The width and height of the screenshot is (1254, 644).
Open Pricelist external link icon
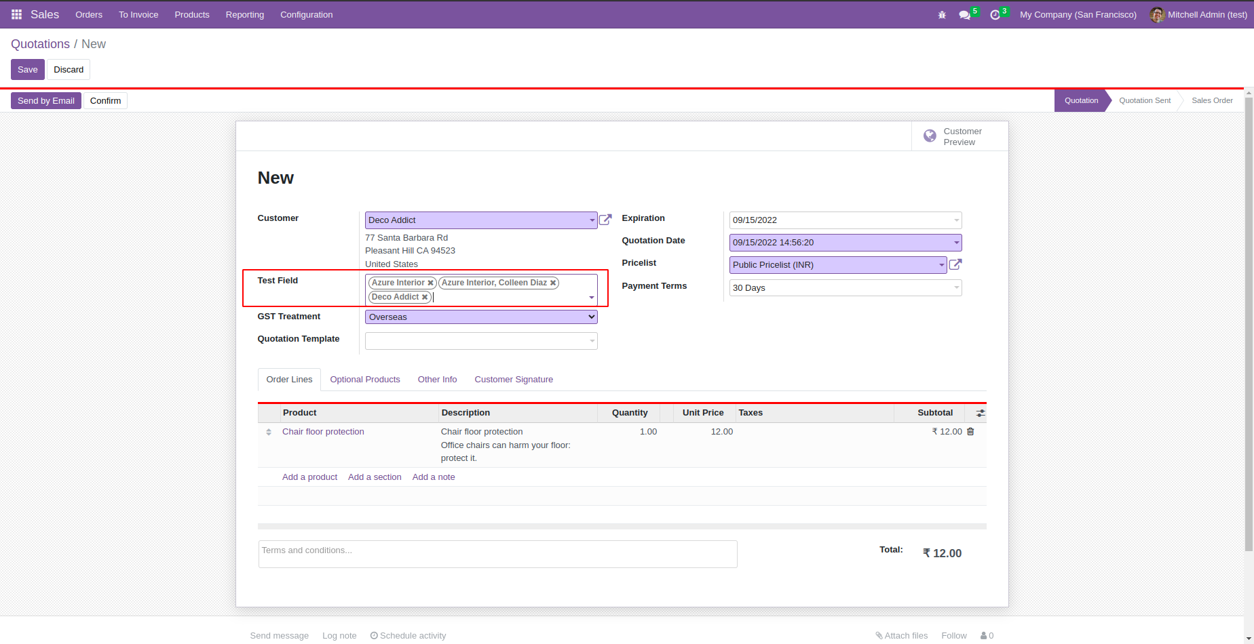tap(955, 264)
